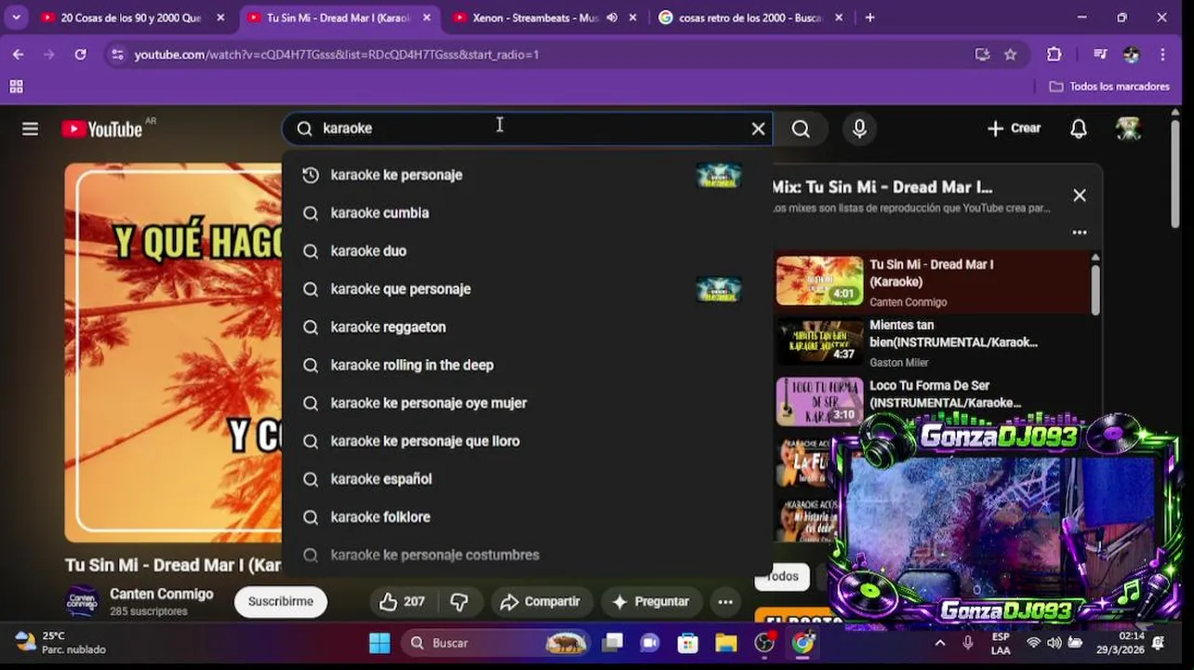Open Canten Conmigo channel avatar
This screenshot has width=1194, height=670.
coord(83,601)
